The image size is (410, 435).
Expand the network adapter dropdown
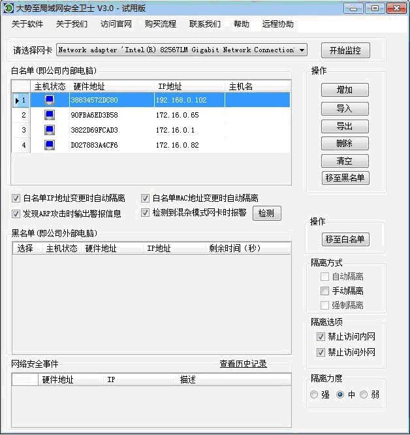(x=302, y=50)
